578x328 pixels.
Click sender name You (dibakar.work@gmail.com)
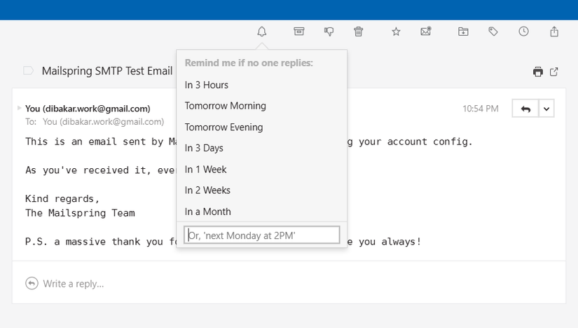click(88, 109)
